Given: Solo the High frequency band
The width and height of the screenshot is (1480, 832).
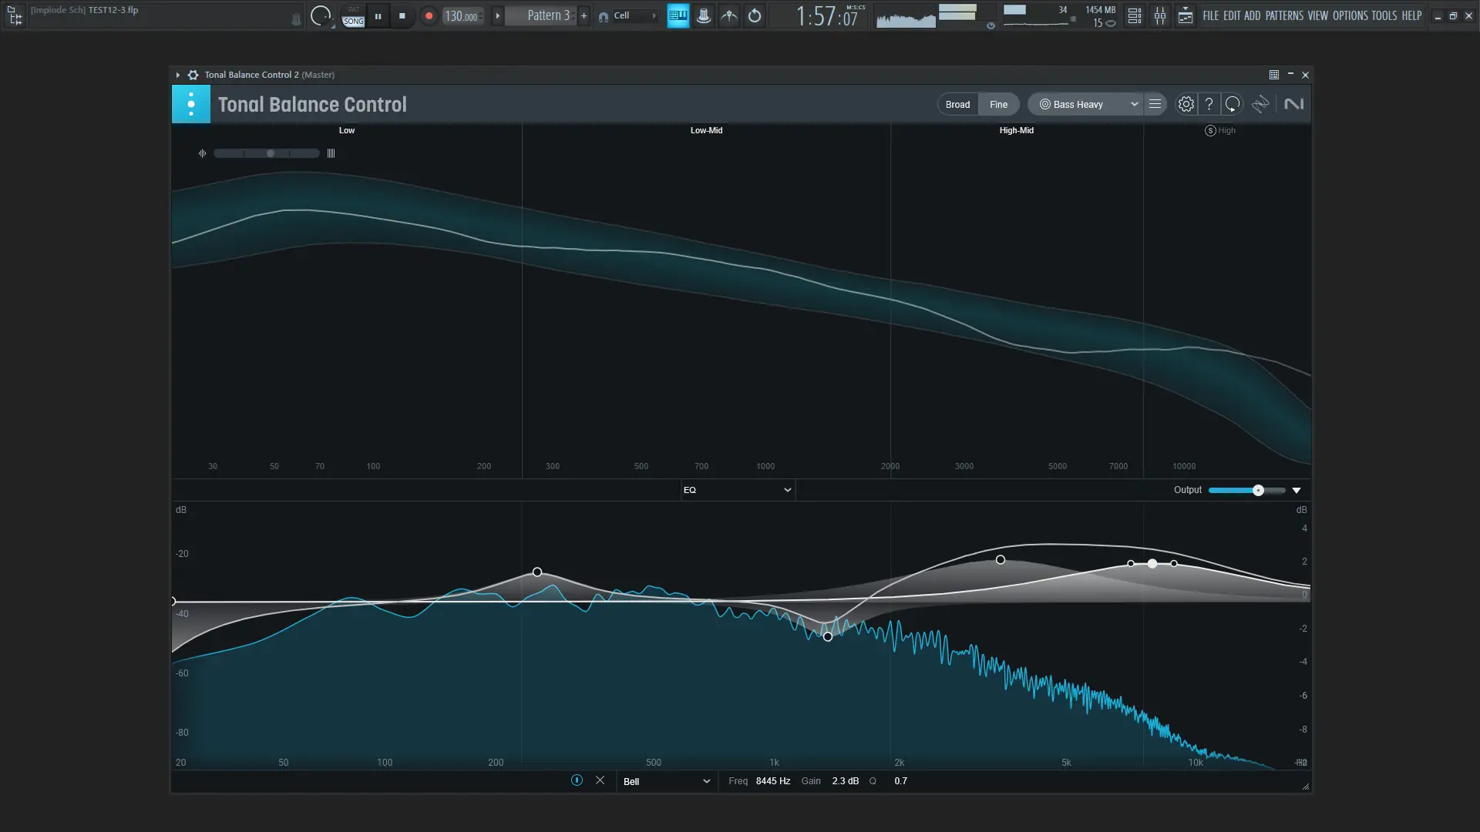Looking at the screenshot, I should [x=1210, y=131].
